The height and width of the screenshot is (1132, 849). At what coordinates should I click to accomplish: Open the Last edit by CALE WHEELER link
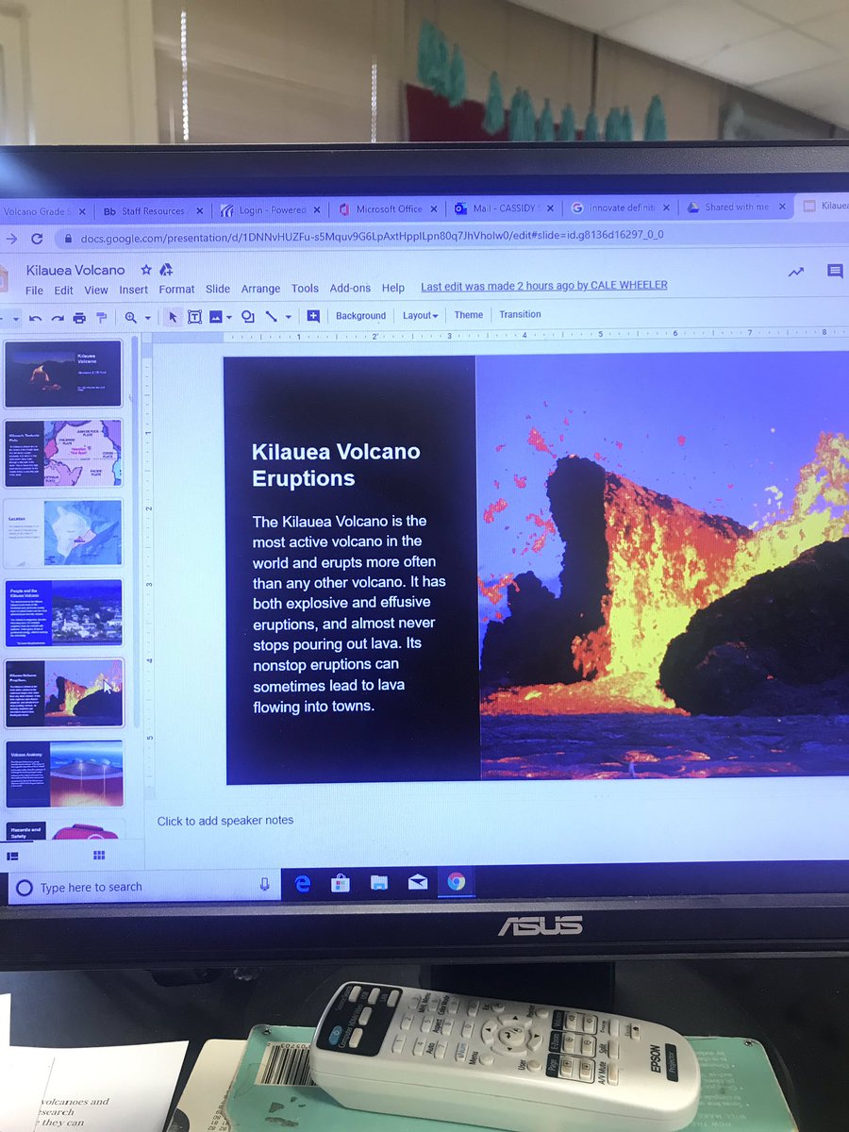coord(543,285)
